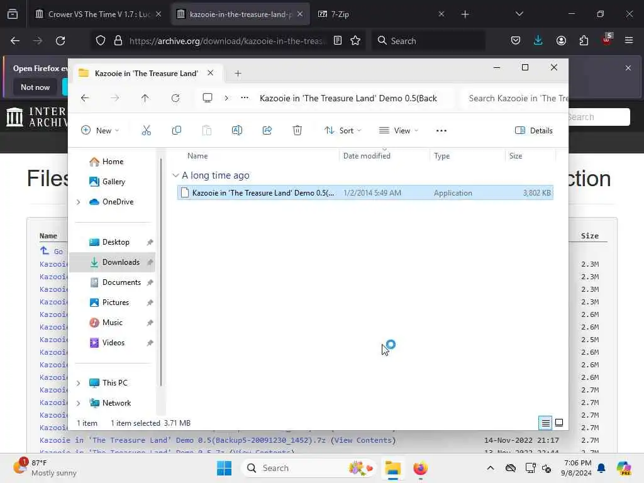Open Firefox extensions puzzle icon
Viewport: 644px width, 483px height.
(584, 41)
